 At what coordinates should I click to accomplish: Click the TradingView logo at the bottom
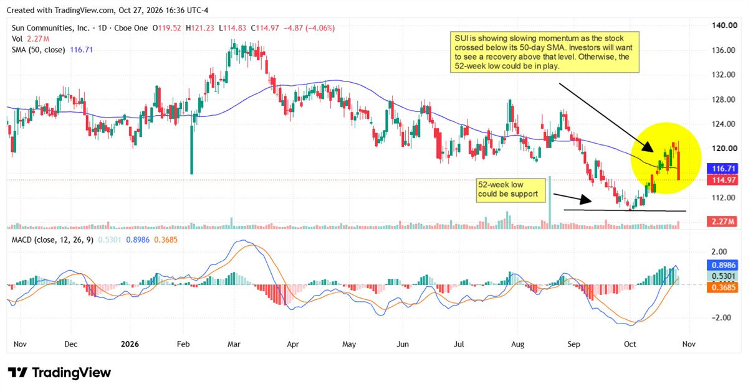[59, 373]
